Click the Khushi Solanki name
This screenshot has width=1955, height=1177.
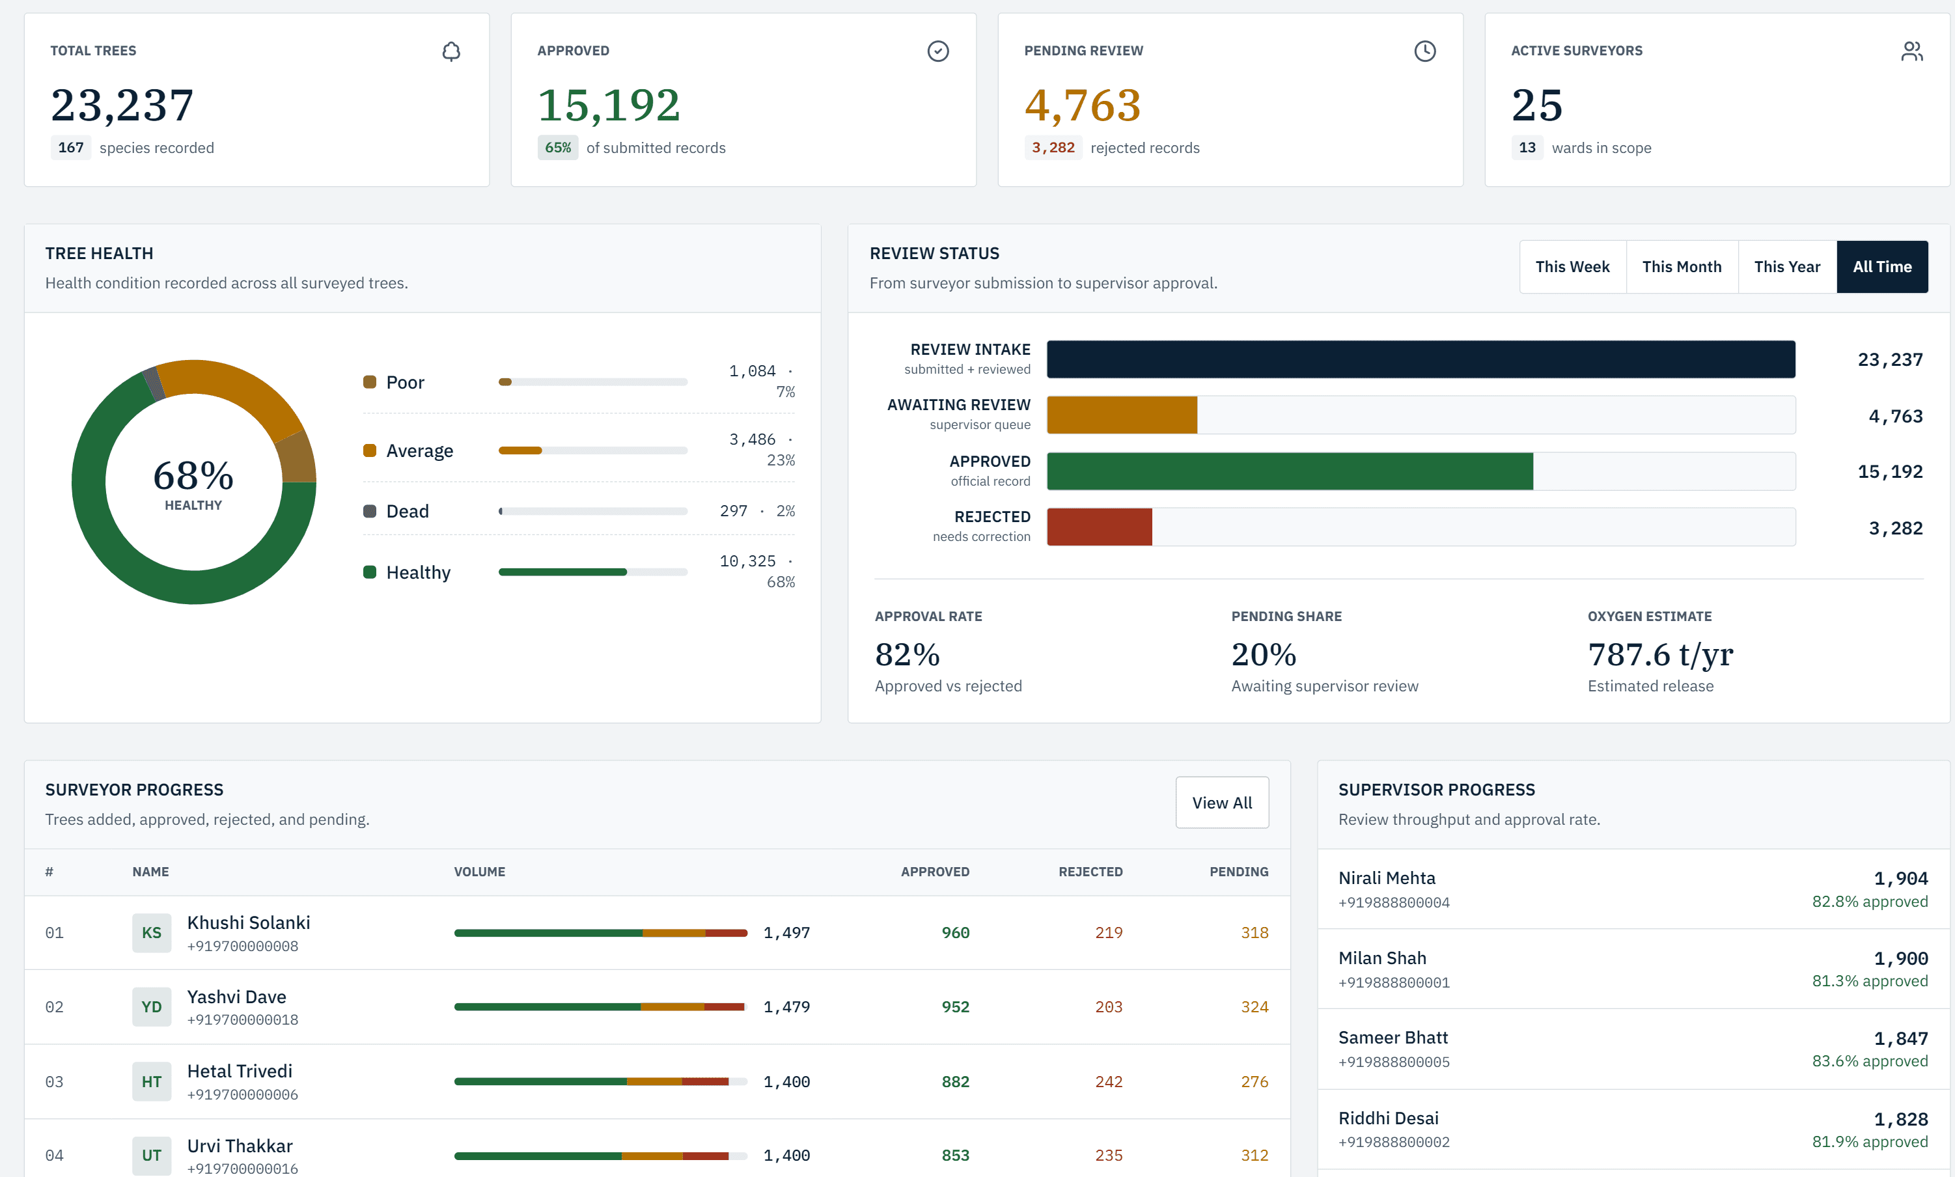tap(249, 922)
